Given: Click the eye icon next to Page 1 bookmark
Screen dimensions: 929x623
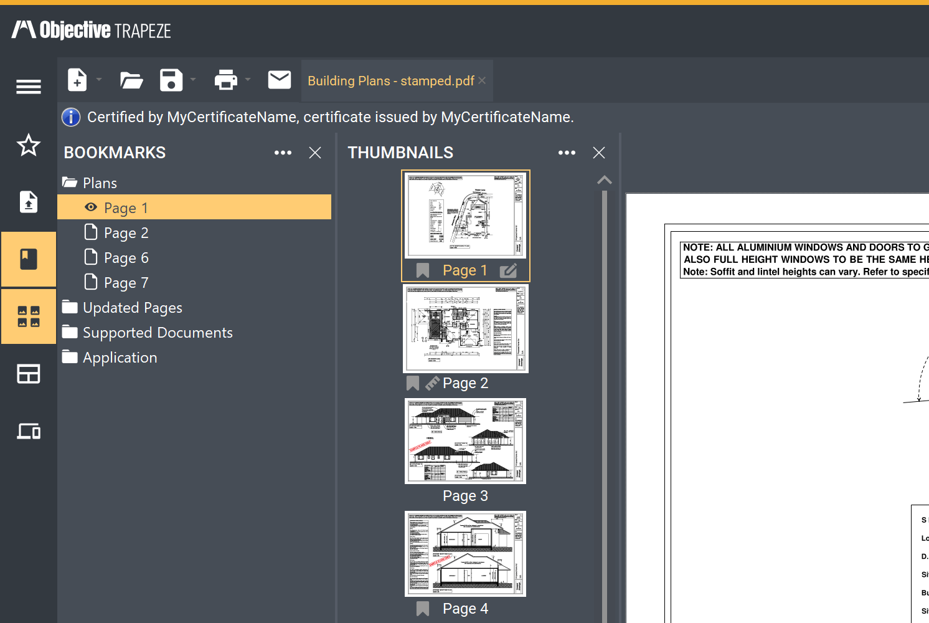Looking at the screenshot, I should pyautogui.click(x=90, y=207).
